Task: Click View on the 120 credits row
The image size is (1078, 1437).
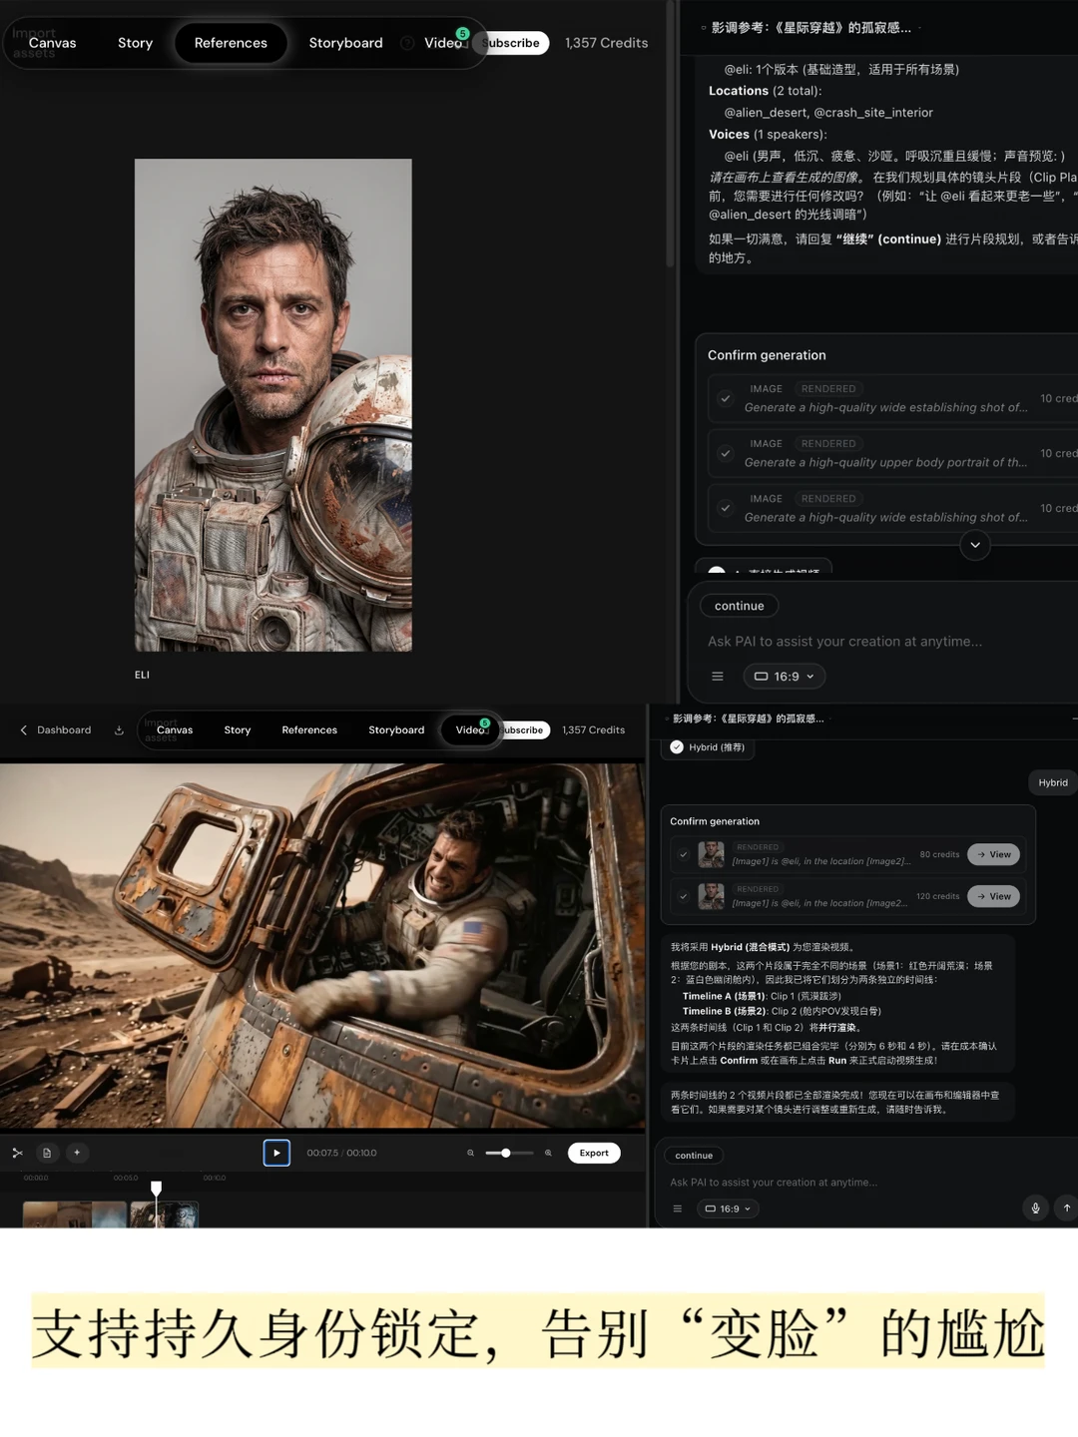Action: click(993, 896)
